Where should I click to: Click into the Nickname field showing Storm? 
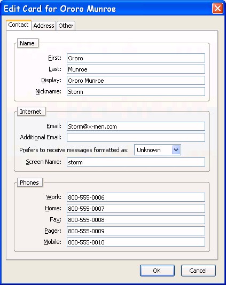click(x=136, y=92)
